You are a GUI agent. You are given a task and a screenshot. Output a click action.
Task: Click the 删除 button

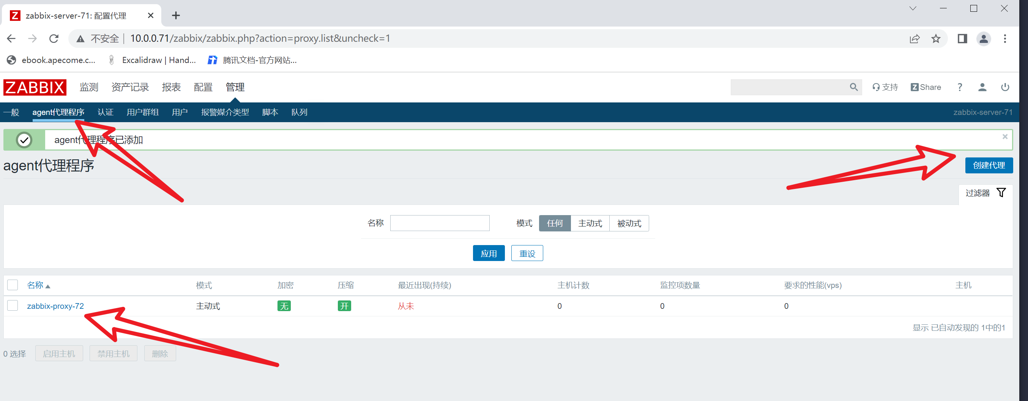[160, 354]
